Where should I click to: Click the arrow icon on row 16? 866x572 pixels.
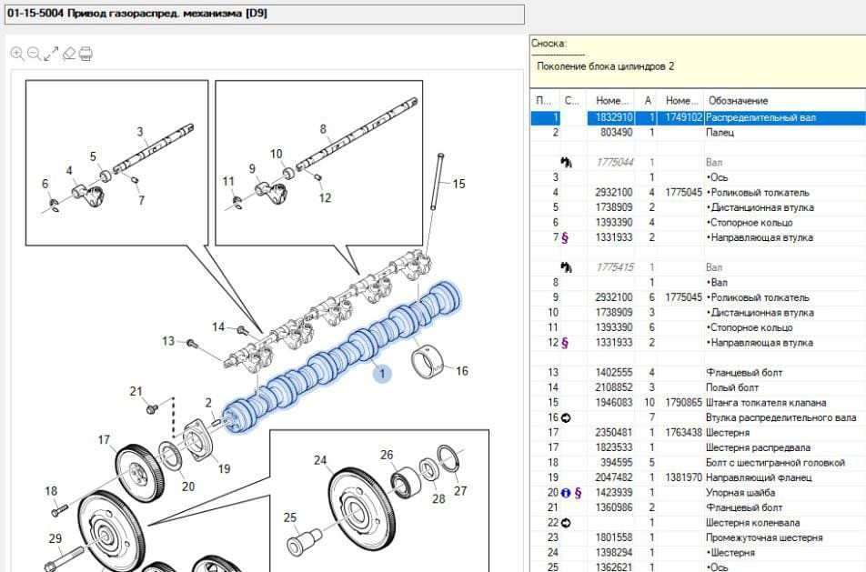[x=566, y=417]
